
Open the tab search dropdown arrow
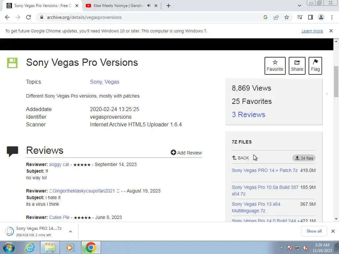pos(299,6)
